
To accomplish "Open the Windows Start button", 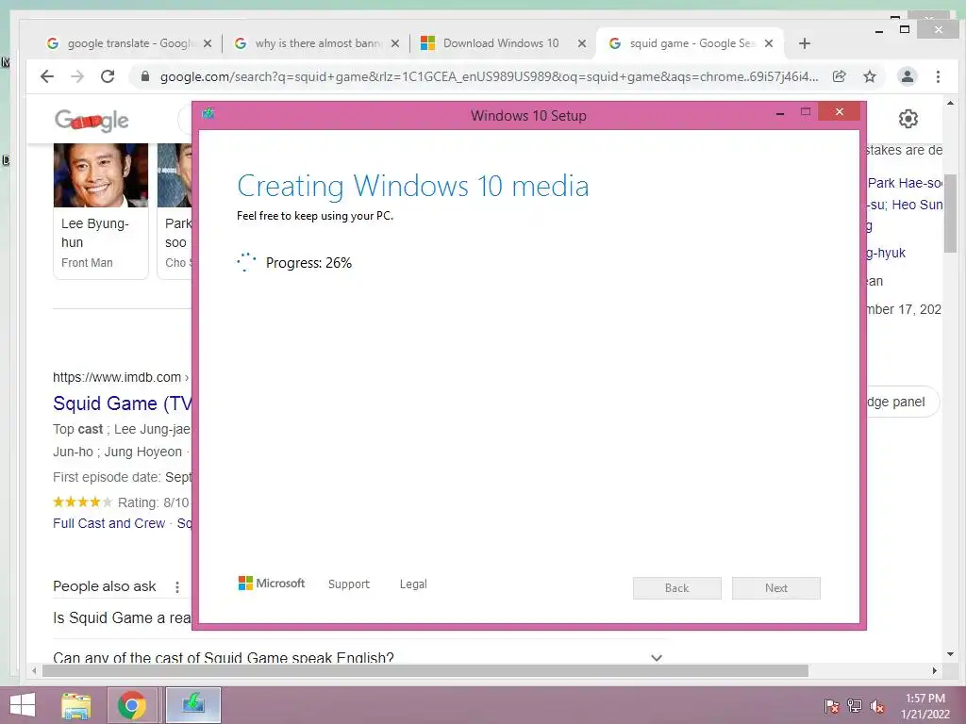I will [x=23, y=705].
